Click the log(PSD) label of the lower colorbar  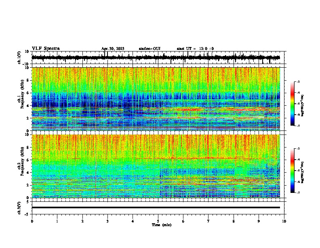coord(303,172)
